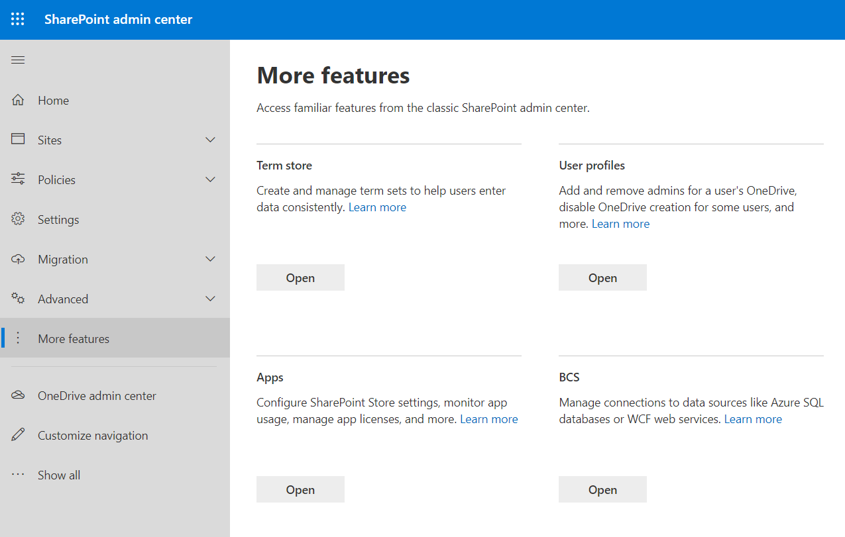This screenshot has height=537, width=845.
Task: Collapse the navigation pane hamburger icon
Action: point(18,60)
